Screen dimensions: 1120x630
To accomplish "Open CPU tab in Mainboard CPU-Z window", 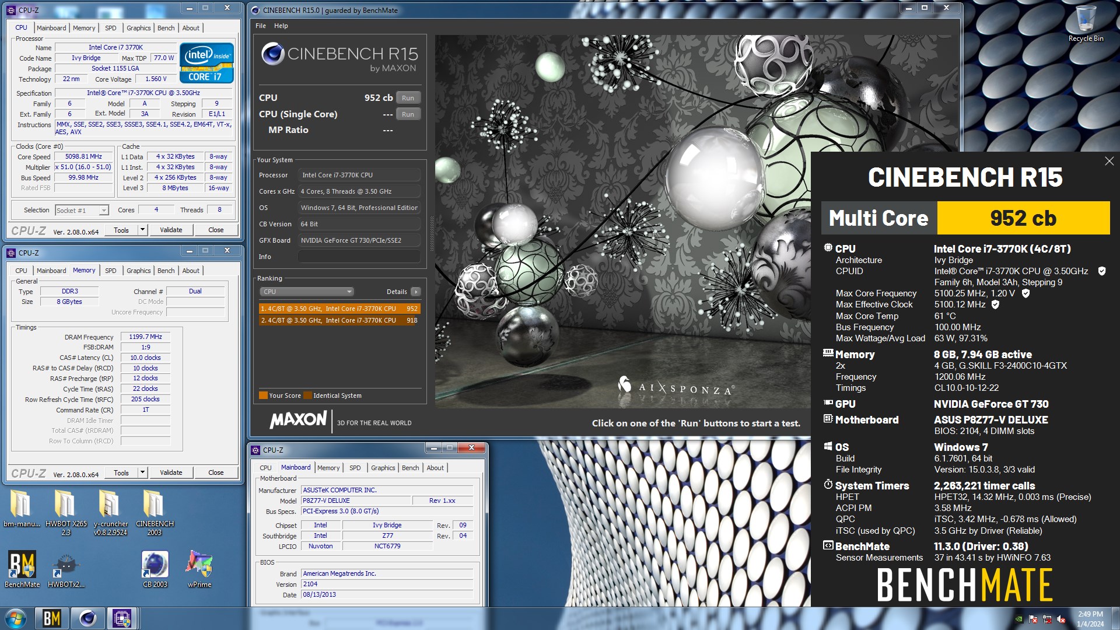I will tap(265, 468).
